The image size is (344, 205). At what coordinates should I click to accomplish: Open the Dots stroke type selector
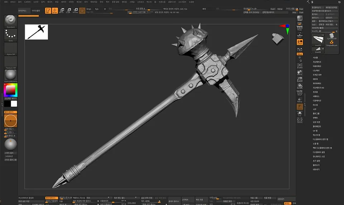click(10, 35)
